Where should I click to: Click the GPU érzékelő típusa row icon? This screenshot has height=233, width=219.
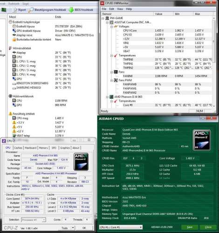pos(14,31)
